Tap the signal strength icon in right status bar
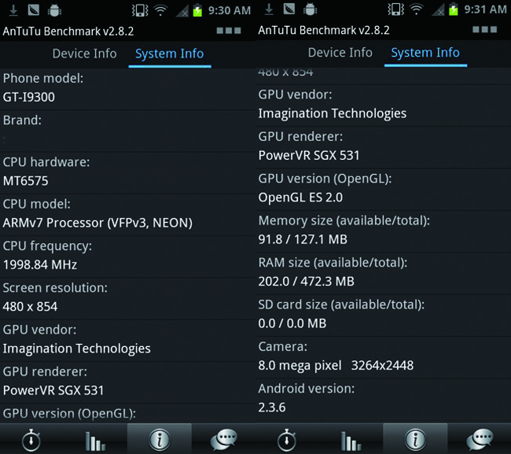 pyautogui.click(x=438, y=10)
